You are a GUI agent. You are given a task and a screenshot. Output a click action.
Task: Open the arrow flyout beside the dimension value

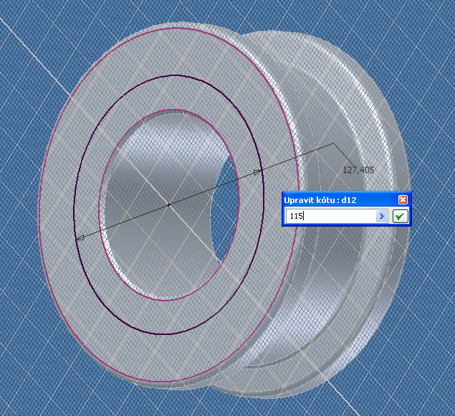pos(382,216)
